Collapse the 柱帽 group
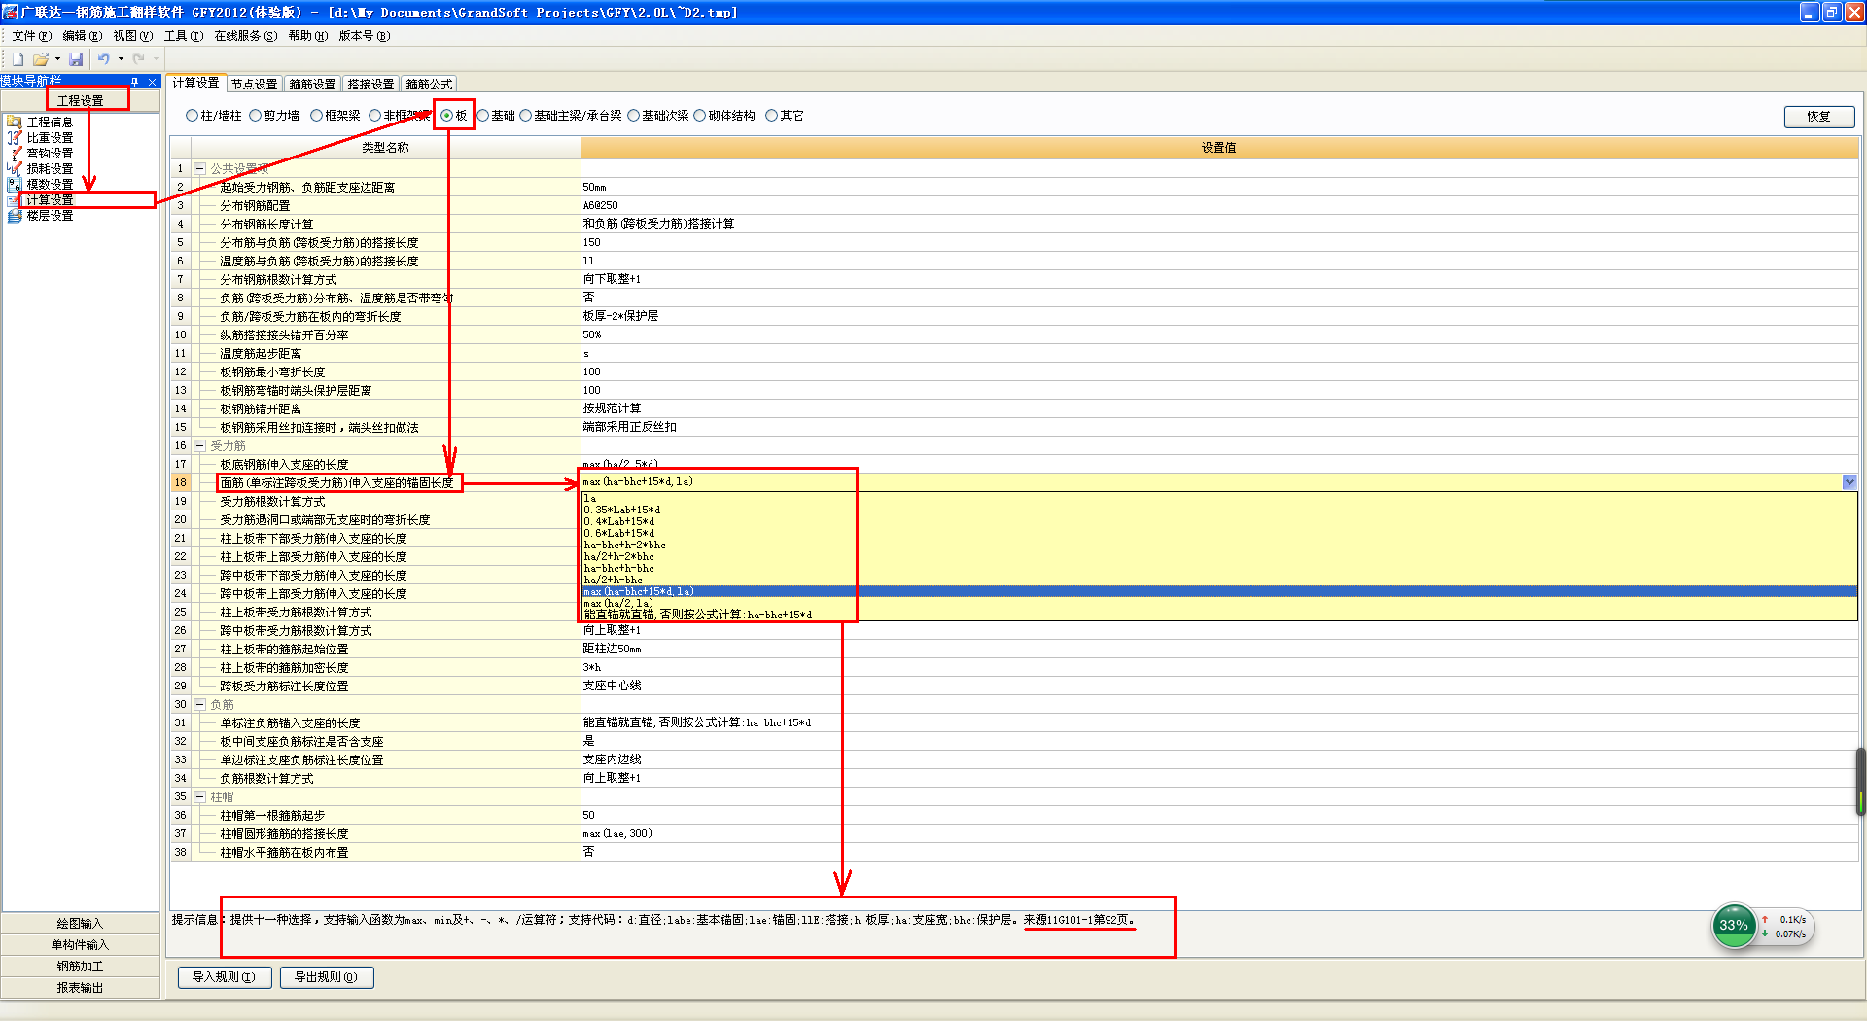The width and height of the screenshot is (1867, 1021). pyautogui.click(x=199, y=796)
